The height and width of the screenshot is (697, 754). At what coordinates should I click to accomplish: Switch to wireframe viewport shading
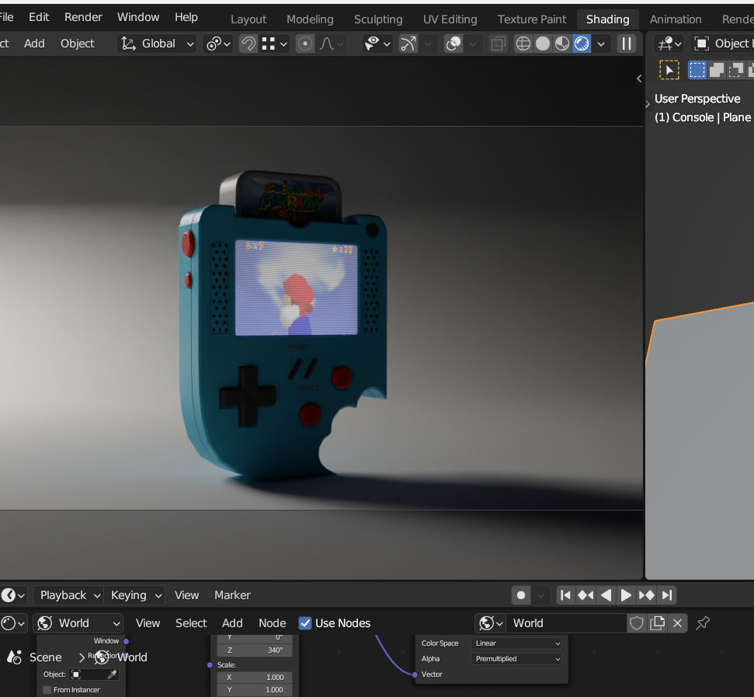point(523,44)
